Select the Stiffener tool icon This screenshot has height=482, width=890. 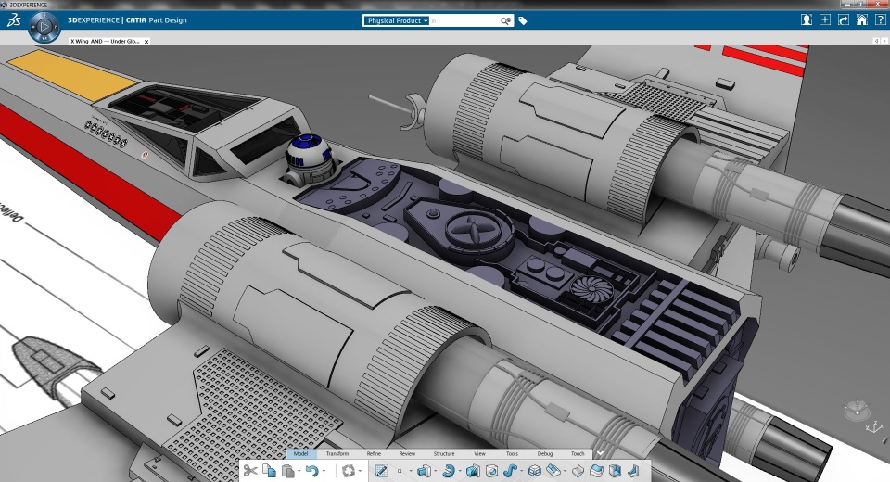tap(633, 471)
